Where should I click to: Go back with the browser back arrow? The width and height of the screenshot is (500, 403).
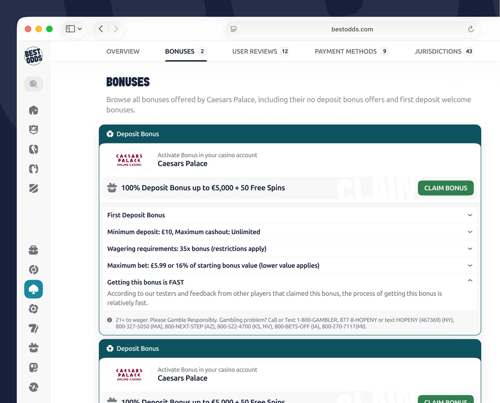101,29
